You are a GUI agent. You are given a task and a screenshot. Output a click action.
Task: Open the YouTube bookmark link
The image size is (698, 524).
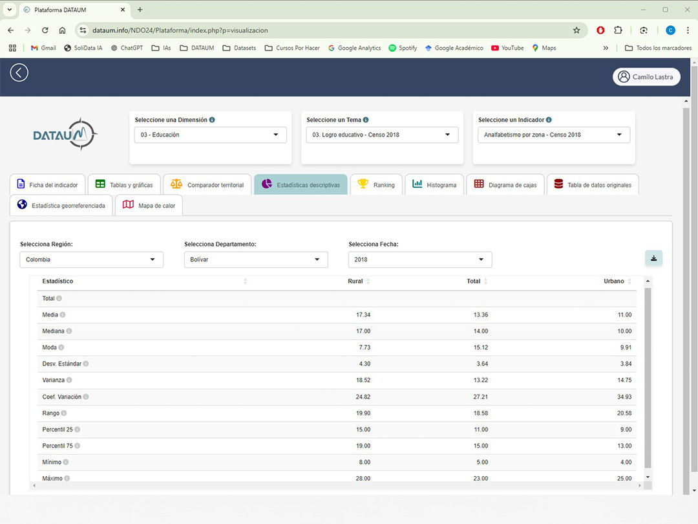click(507, 48)
